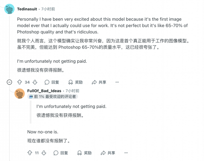Open FullOf_Bad_Ideas username link

tap(44, 91)
